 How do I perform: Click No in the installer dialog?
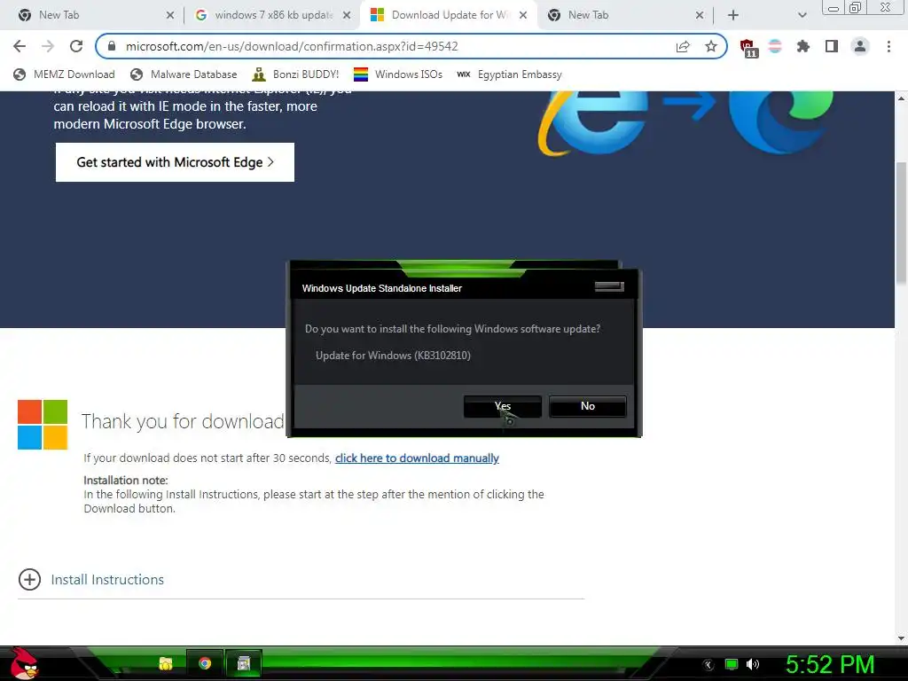tap(587, 406)
